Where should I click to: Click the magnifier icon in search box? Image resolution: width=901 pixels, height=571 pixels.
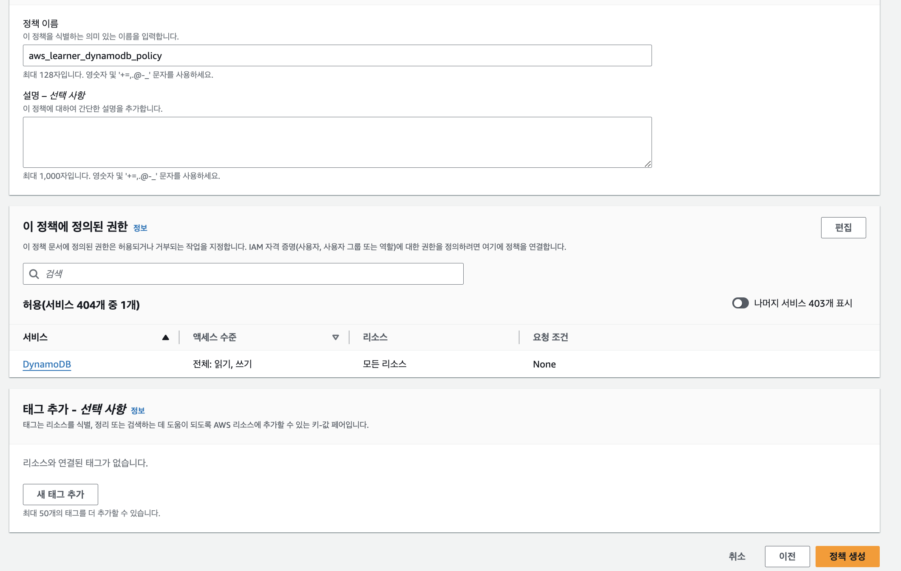click(x=34, y=274)
